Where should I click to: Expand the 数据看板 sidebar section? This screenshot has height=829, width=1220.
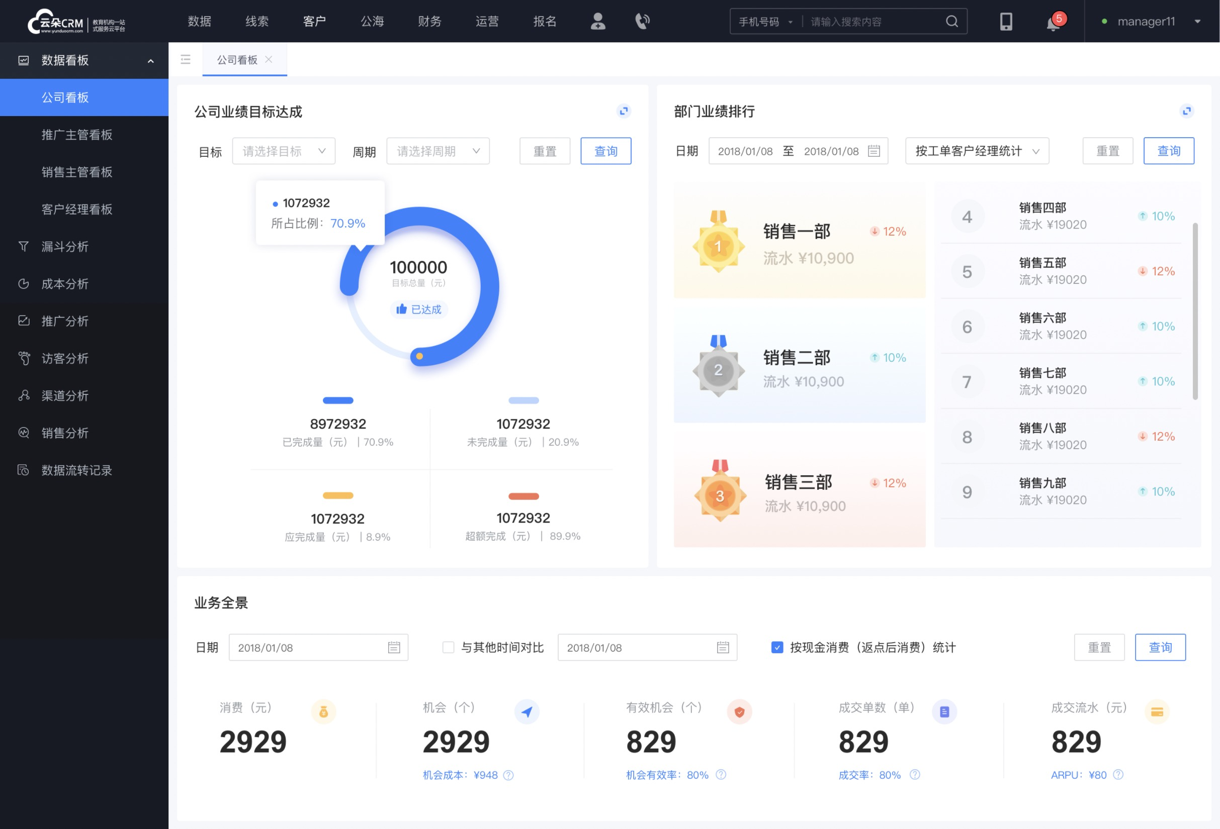click(151, 60)
